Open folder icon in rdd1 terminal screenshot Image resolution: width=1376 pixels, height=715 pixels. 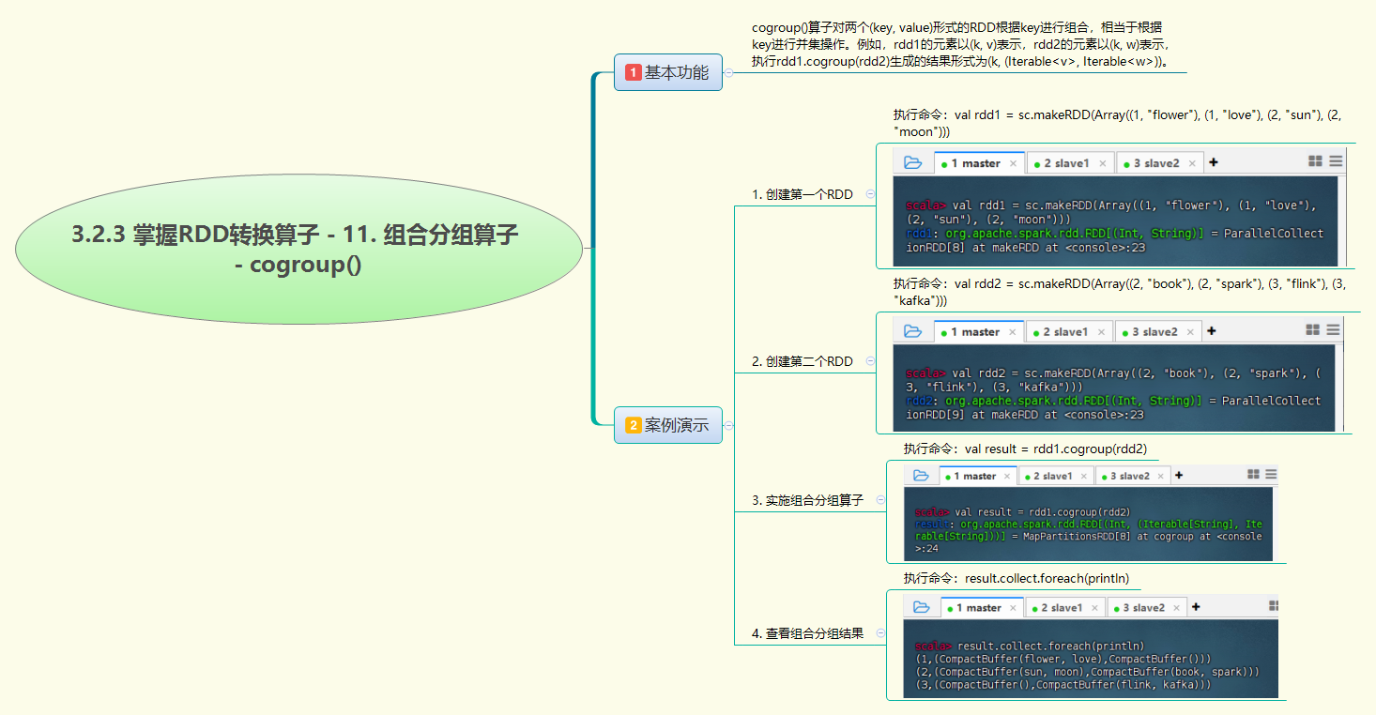coord(912,162)
